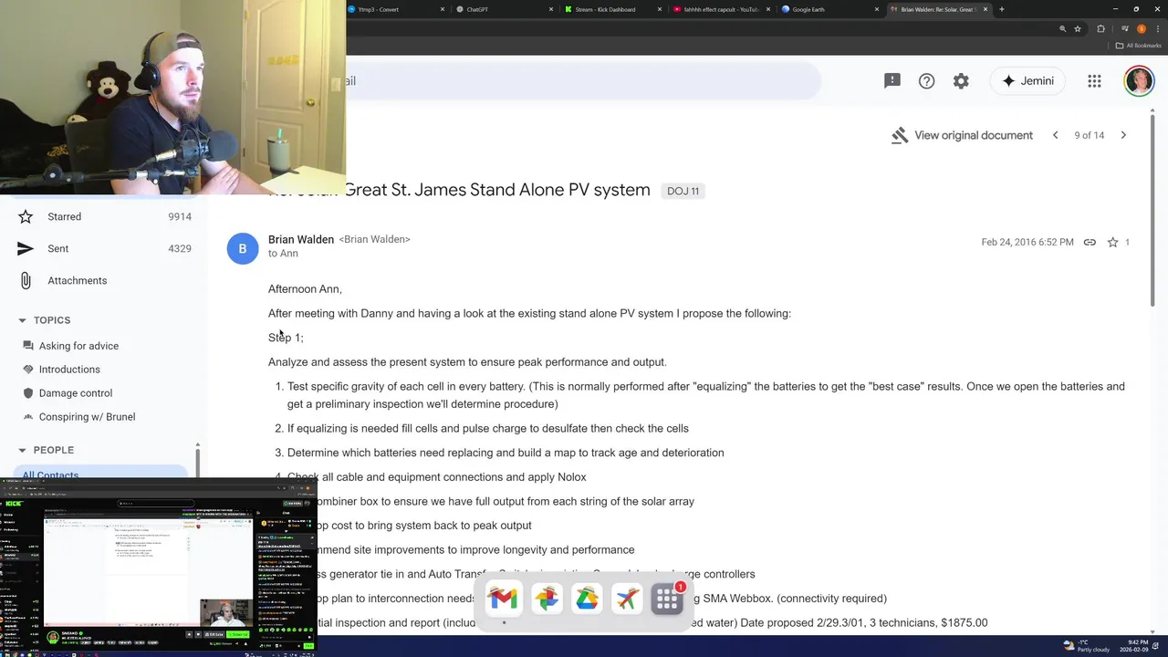Viewport: 1168px width, 657px height.
Task: Select Damage control topic
Action: coord(76,393)
